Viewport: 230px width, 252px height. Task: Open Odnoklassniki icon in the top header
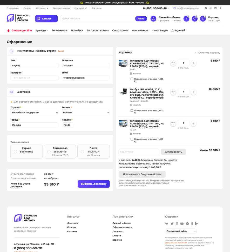point(220,8)
